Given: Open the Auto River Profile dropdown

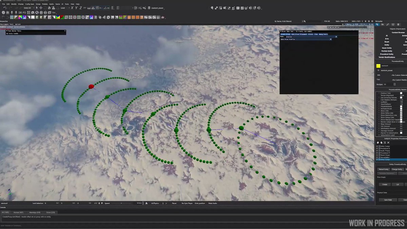Looking at the screenshot, I should coord(306,39).
